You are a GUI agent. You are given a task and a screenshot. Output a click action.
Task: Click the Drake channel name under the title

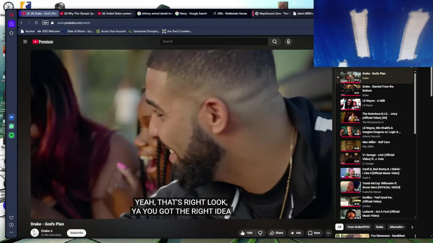(x=45, y=231)
